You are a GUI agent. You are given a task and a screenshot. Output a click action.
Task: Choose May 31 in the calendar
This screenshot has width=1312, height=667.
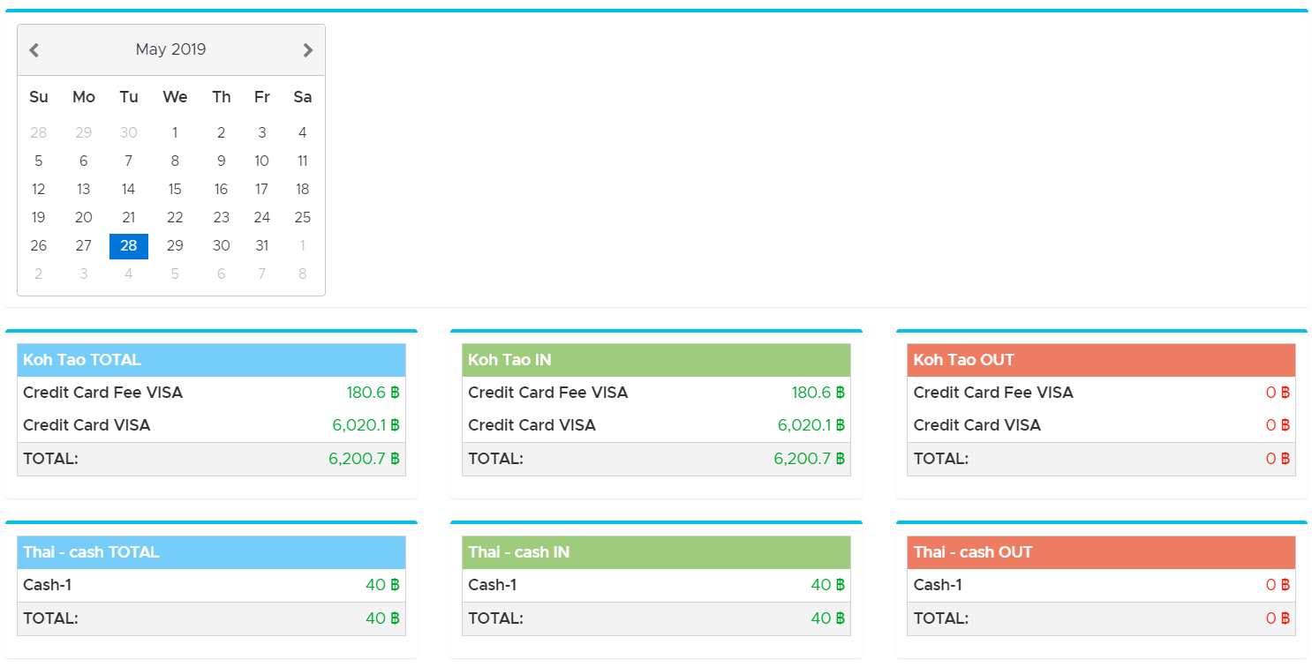(x=262, y=246)
